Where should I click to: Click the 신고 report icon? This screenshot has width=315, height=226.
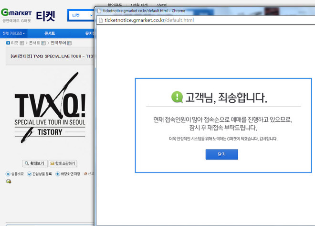click(x=85, y=173)
